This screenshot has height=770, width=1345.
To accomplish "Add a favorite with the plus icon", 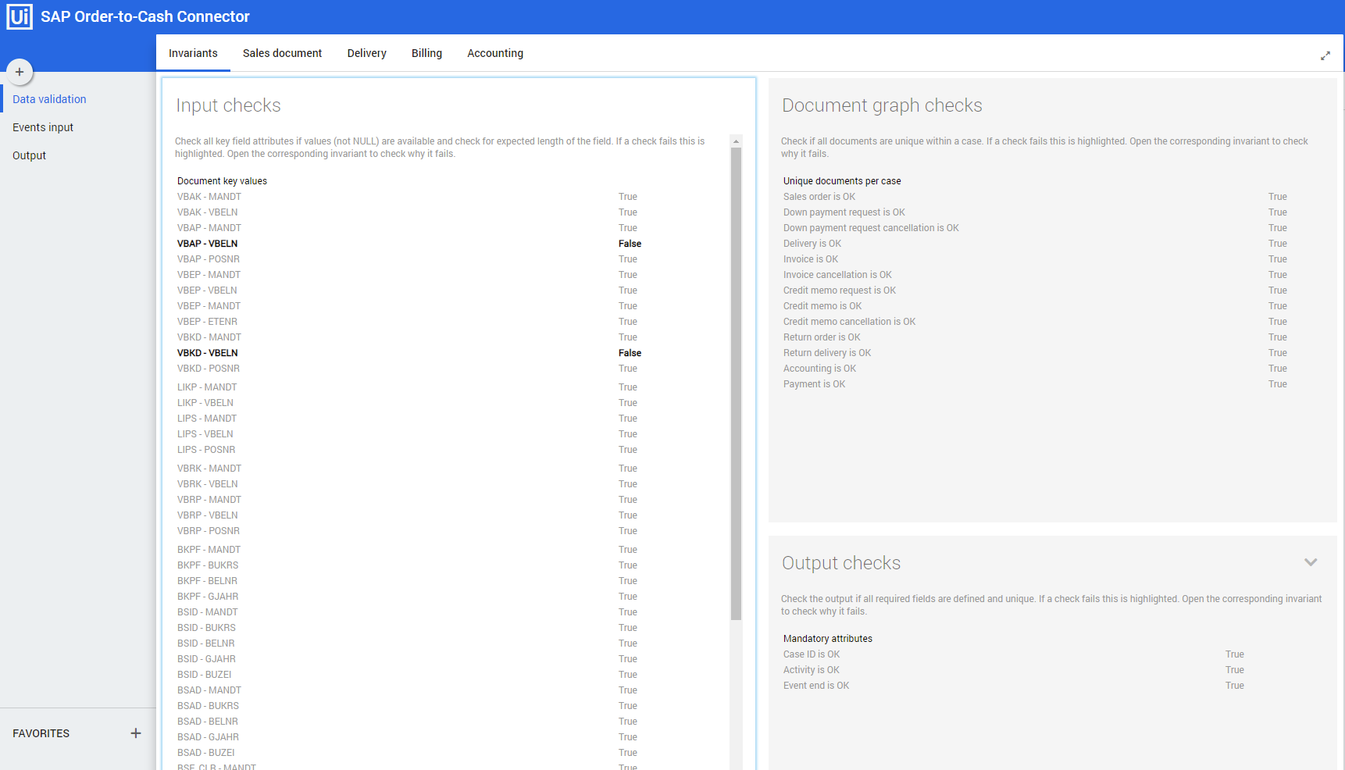I will (x=136, y=733).
